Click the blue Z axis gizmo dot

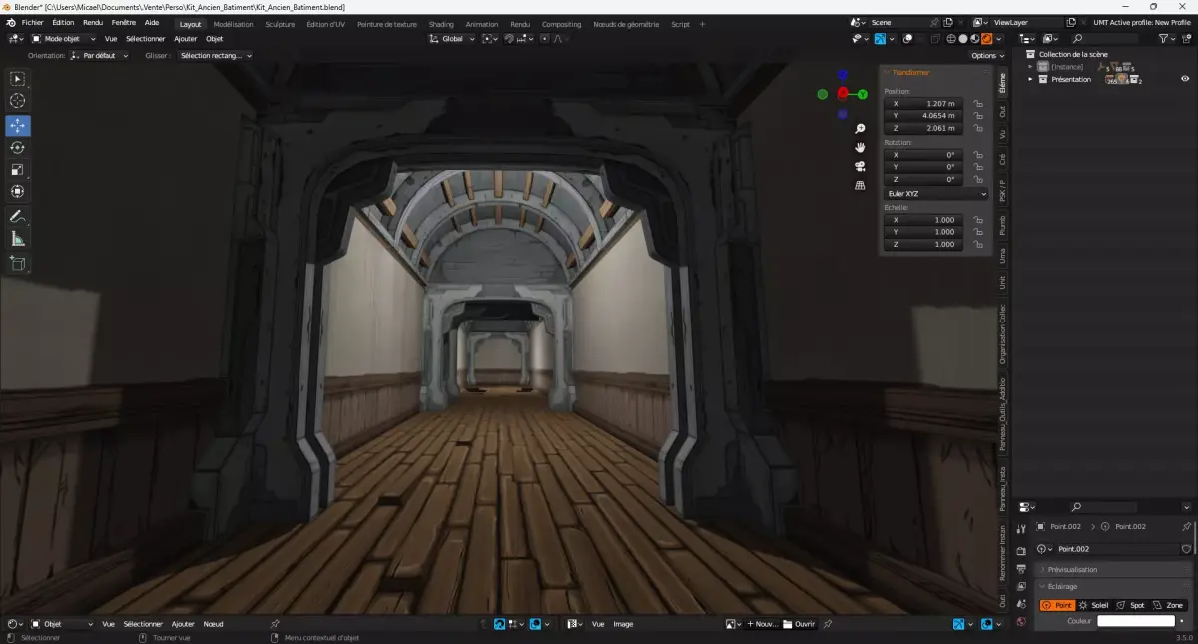843,75
